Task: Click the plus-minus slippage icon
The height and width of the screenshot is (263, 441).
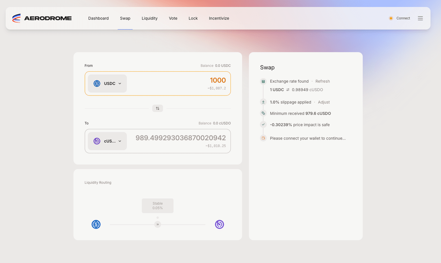Action: coord(263,102)
